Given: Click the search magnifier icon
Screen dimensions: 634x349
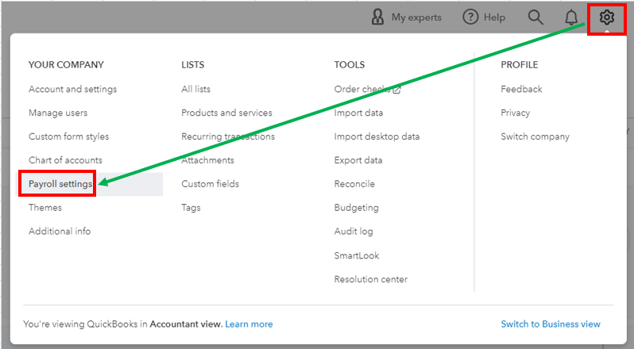Looking at the screenshot, I should (x=535, y=17).
